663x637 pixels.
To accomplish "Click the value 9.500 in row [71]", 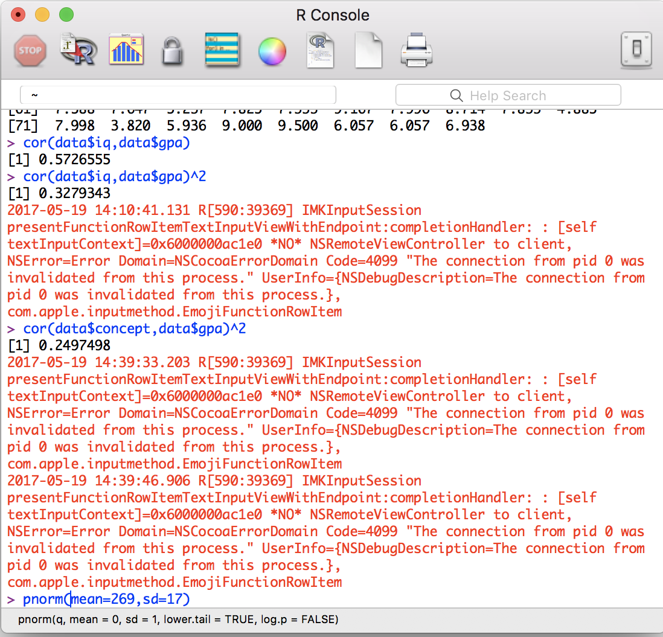I will [x=298, y=126].
